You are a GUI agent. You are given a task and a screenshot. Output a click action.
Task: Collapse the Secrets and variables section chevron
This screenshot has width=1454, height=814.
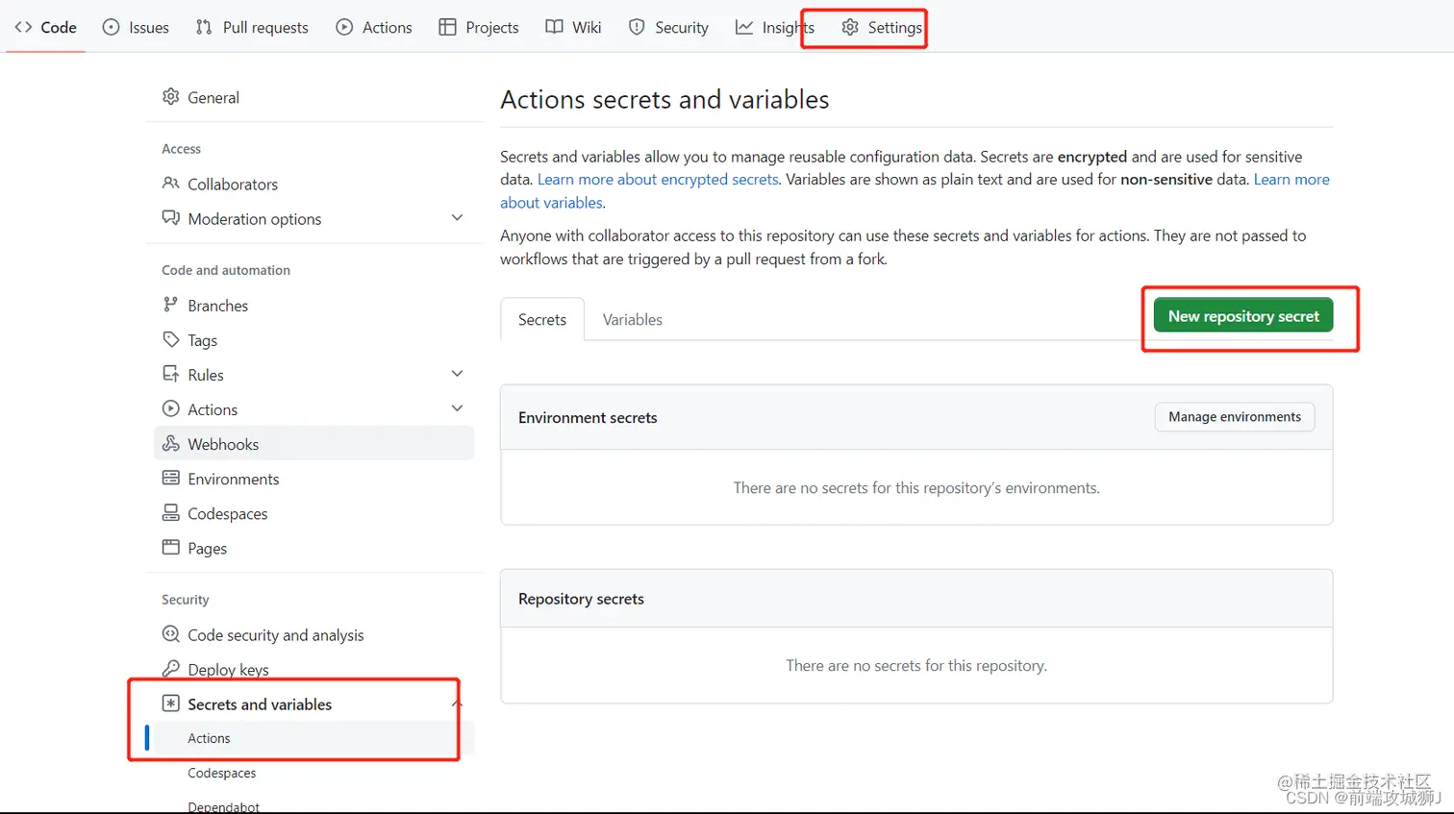pyautogui.click(x=458, y=703)
